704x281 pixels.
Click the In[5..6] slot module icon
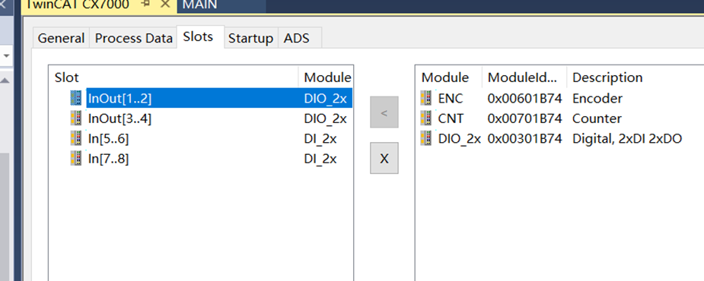point(76,138)
